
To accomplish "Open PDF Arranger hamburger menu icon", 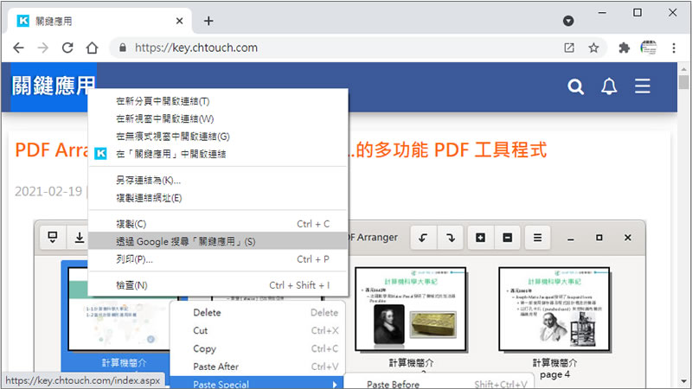I will coord(537,238).
